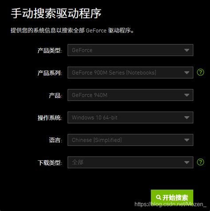Viewport: 210px width, 211px height.
Task: Expand the 下载类型 dropdown arrow
Action: pos(187,163)
